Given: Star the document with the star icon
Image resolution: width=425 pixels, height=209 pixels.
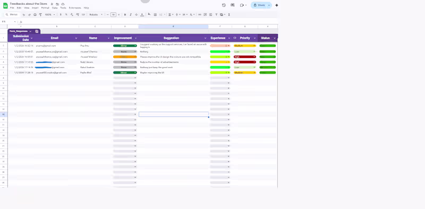Looking at the screenshot, I should tap(52, 4).
